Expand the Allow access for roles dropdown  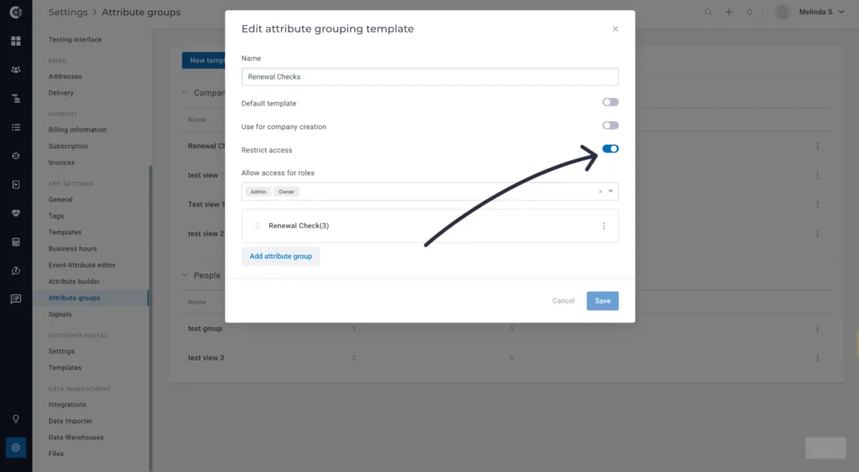click(611, 192)
